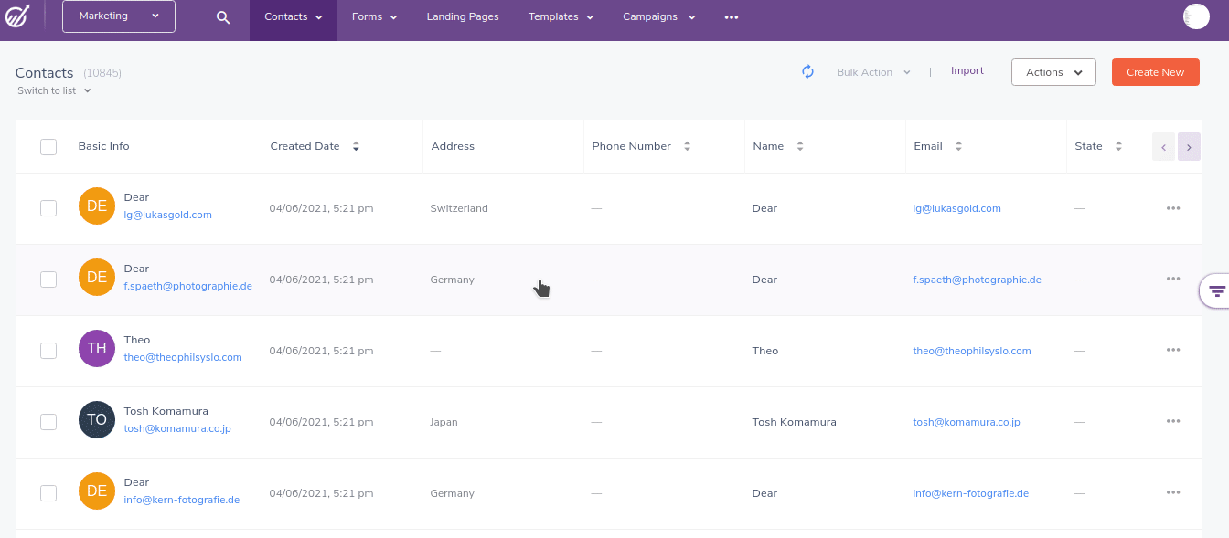Image resolution: width=1229 pixels, height=538 pixels.
Task: Click the Switzerland address cell
Action: pyautogui.click(x=459, y=208)
